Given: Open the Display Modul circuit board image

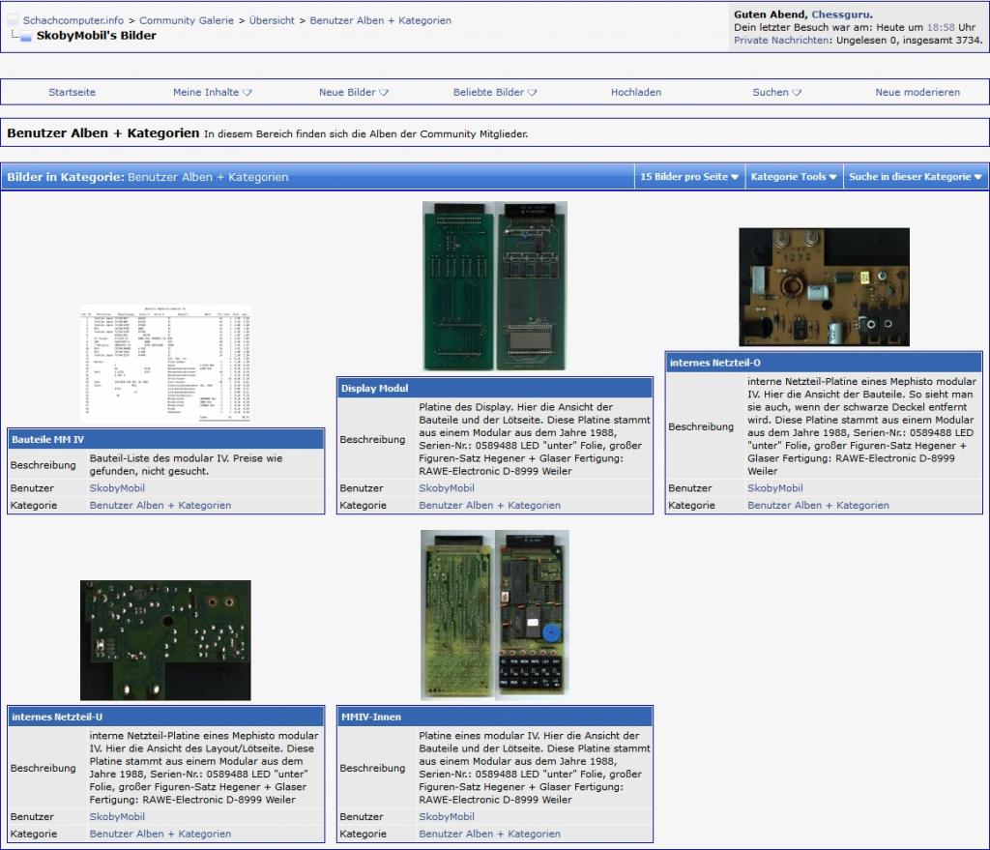Looking at the screenshot, I should pos(495,286).
